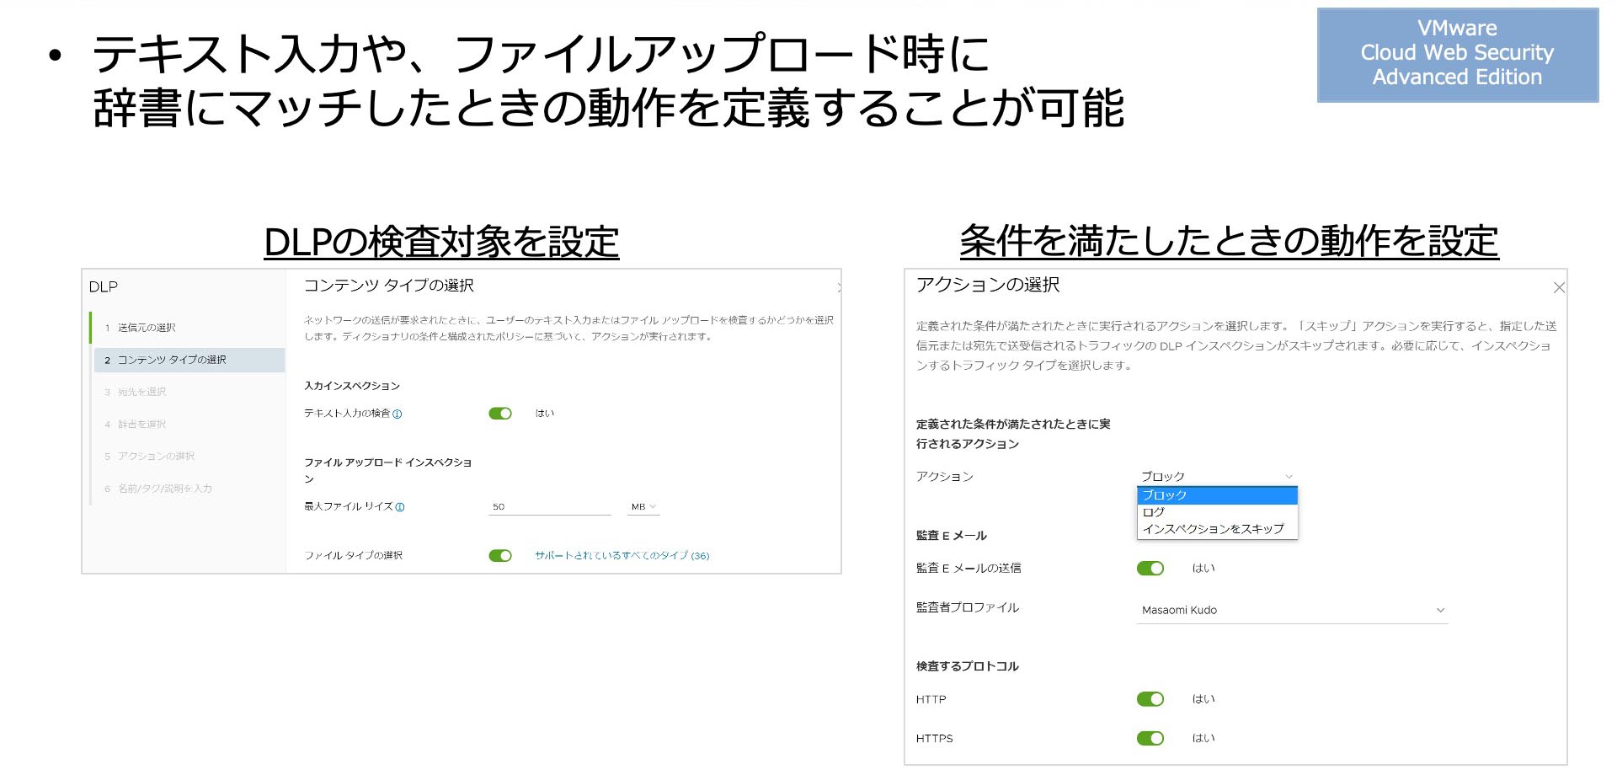Disable the HTTPS protocol toggle

[x=1151, y=737]
